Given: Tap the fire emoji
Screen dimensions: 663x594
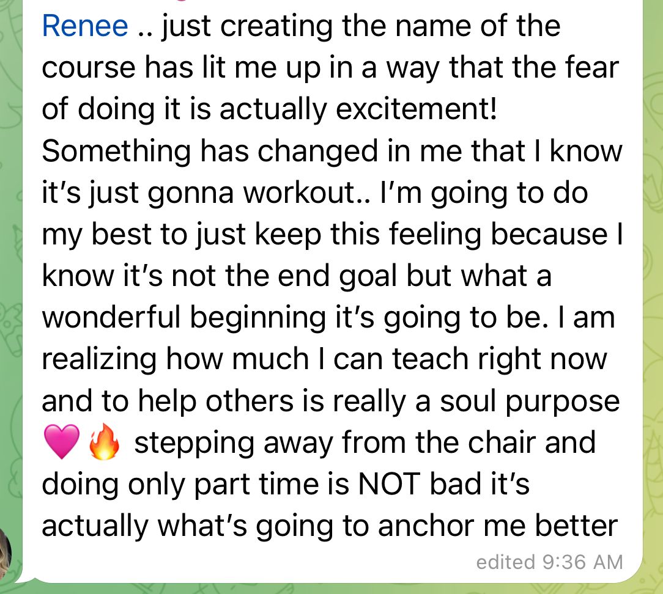Looking at the screenshot, I should (103, 441).
